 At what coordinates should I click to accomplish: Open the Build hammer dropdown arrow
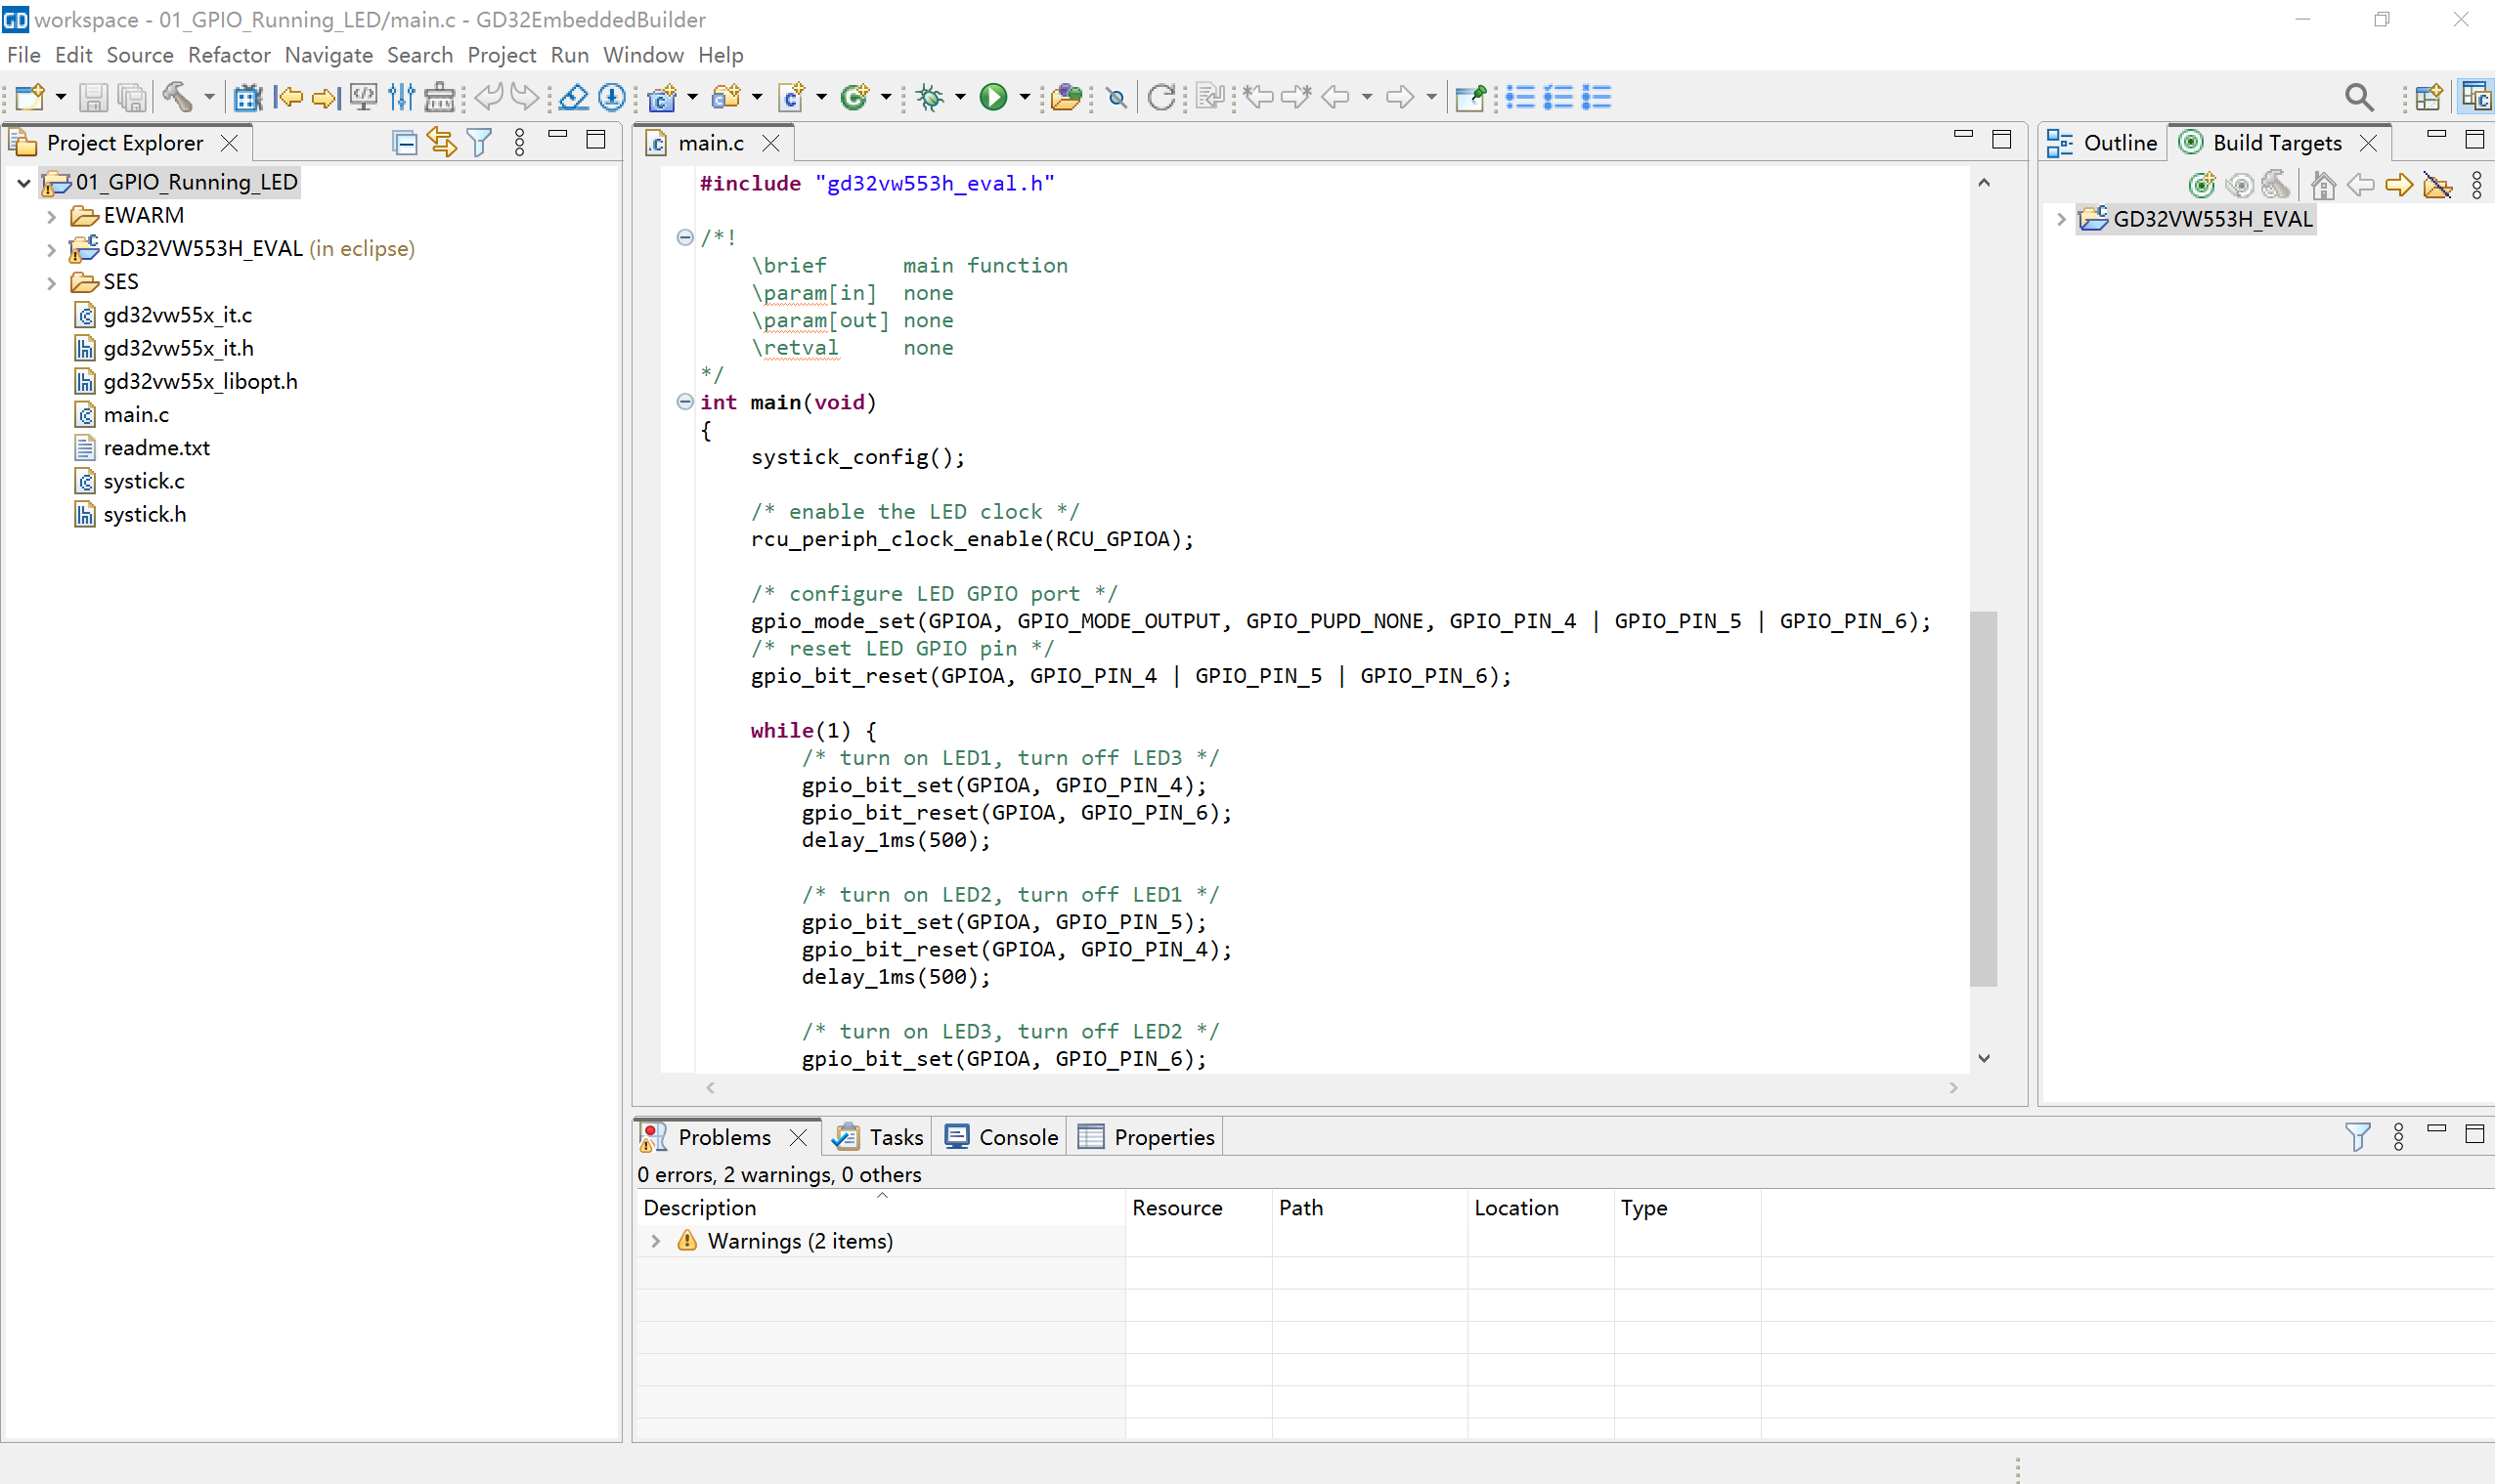pos(209,97)
